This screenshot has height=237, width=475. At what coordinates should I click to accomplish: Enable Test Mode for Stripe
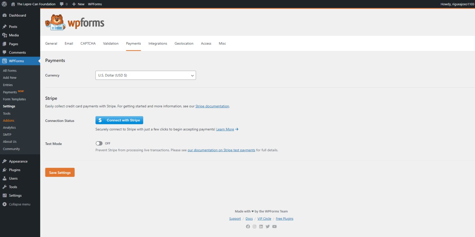pyautogui.click(x=99, y=143)
